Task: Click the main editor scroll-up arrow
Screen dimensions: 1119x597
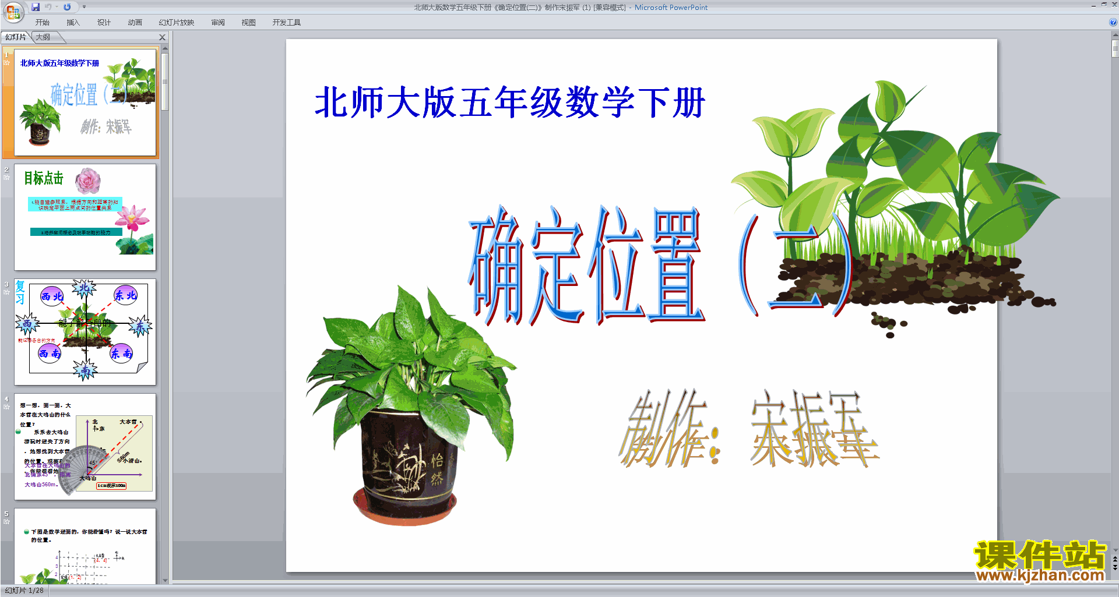Action: tap(1115, 34)
